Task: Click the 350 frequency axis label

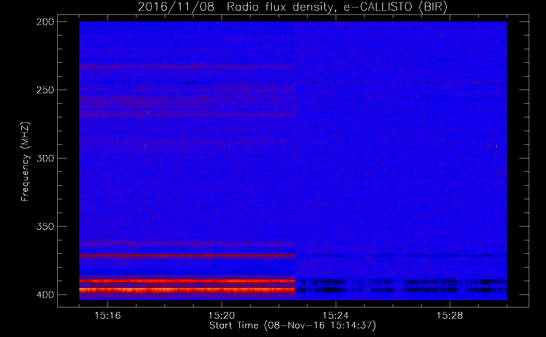Action: click(x=45, y=226)
